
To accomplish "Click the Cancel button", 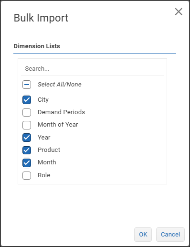I will click(170, 235).
